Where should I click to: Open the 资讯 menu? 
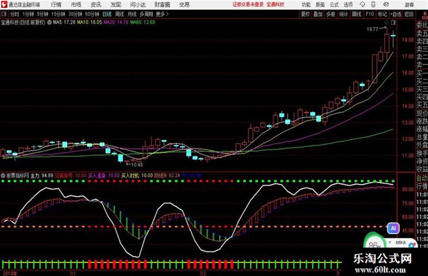click(x=96, y=5)
